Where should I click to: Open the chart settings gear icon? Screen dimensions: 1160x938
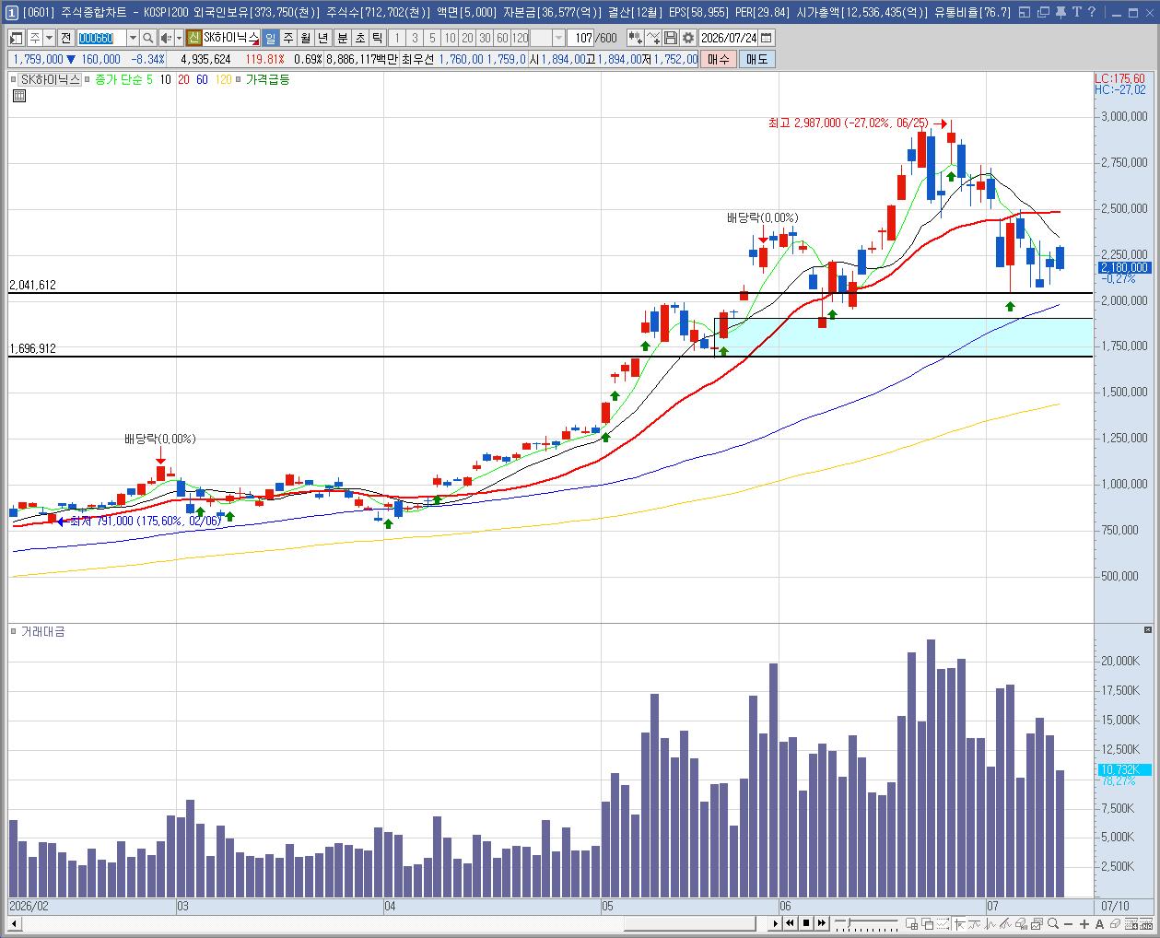point(687,38)
